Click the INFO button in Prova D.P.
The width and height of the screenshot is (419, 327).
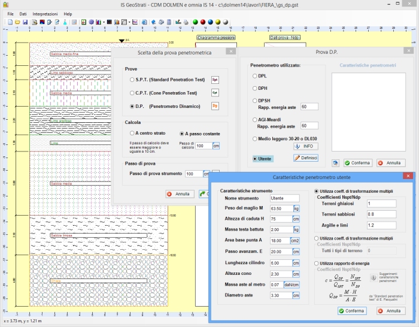pos(306,146)
